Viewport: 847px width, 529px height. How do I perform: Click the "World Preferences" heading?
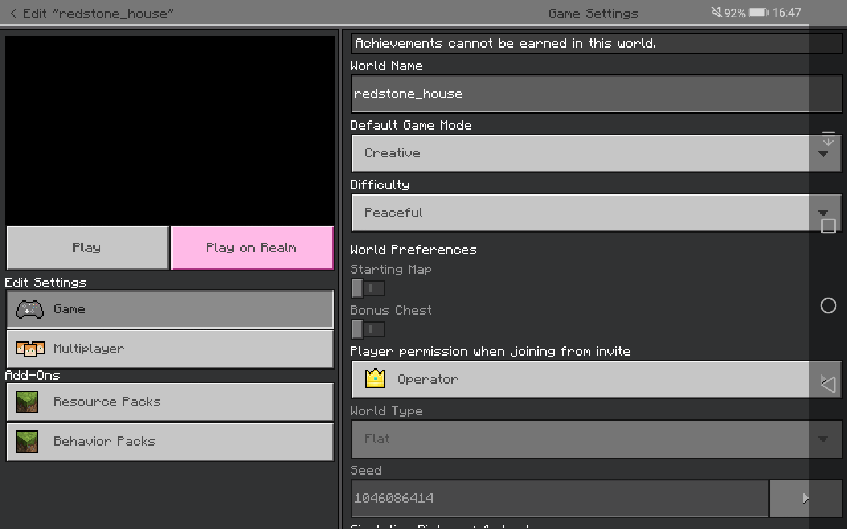click(x=414, y=250)
